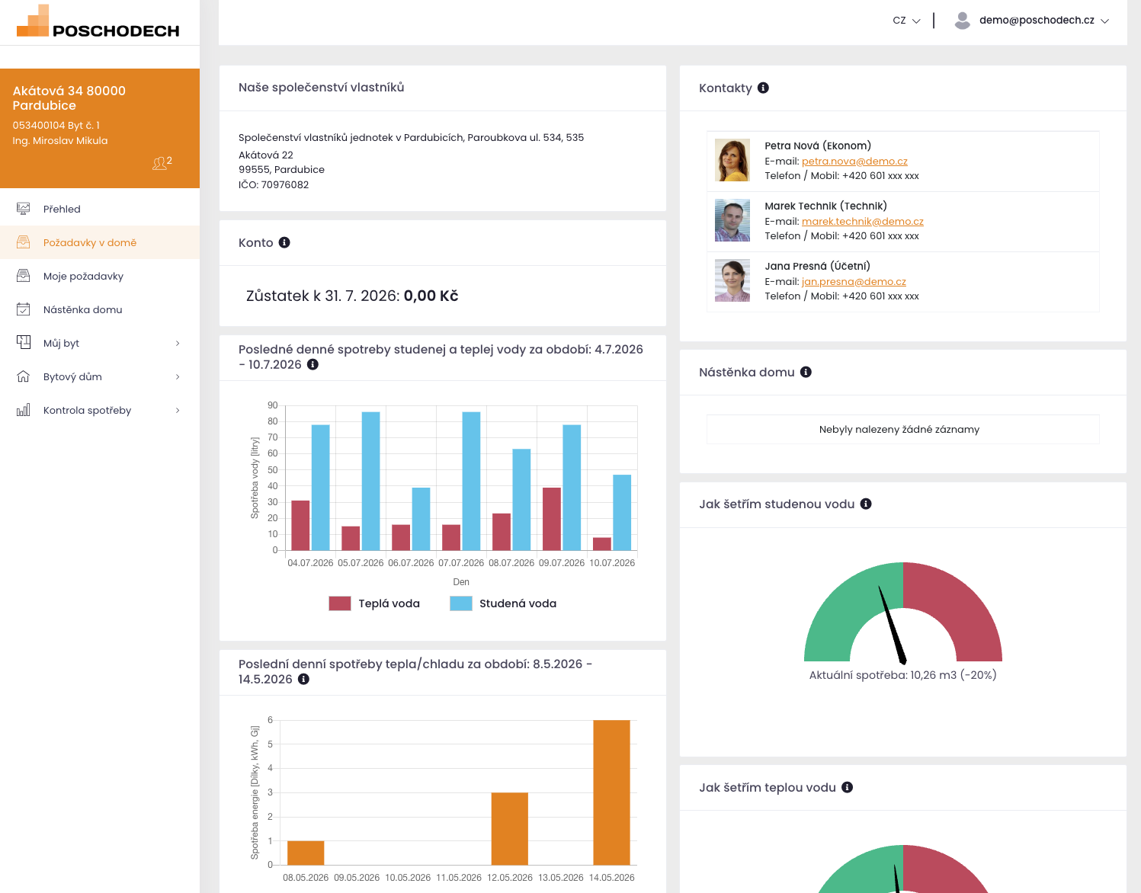Click the 05.07.2026 cold water bar
The image size is (1141, 893).
370,482
